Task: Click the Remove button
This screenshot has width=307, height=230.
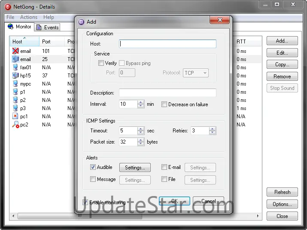Action: (x=282, y=76)
